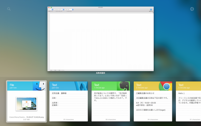
Task: Select the Evernote clipping about 忍び装束
Action: click(x=110, y=97)
